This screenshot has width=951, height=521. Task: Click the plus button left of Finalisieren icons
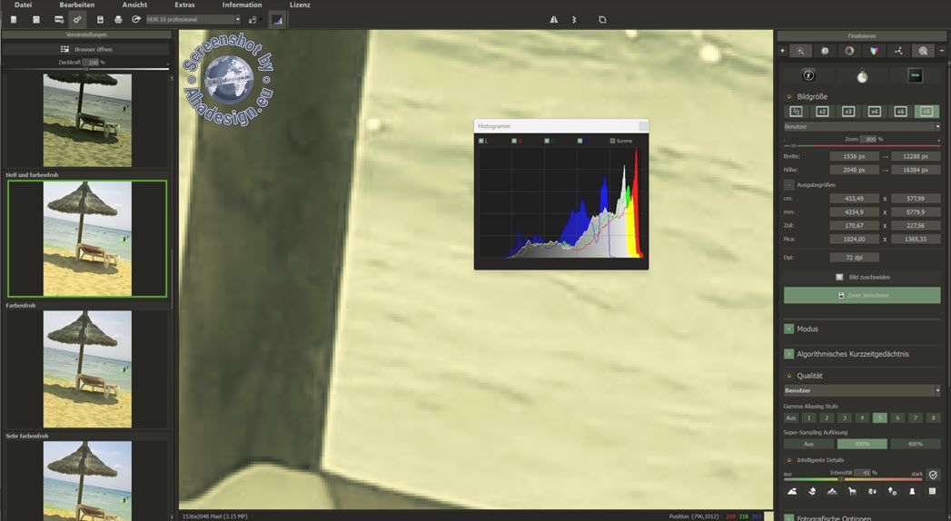coord(782,51)
